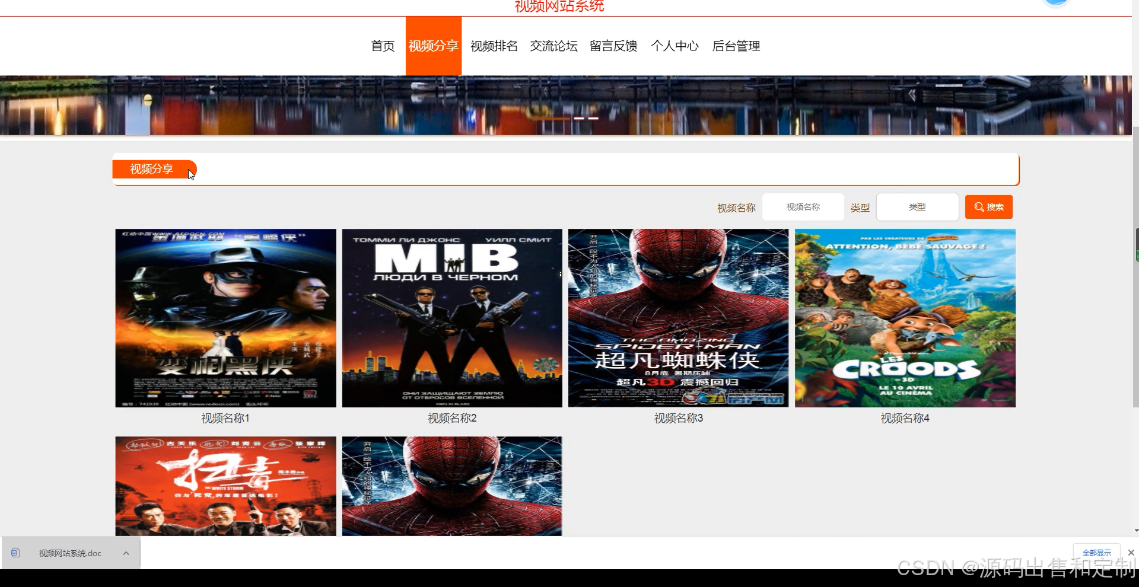Select the 视频分享 navigation tab
1139x587 pixels.
pos(434,46)
